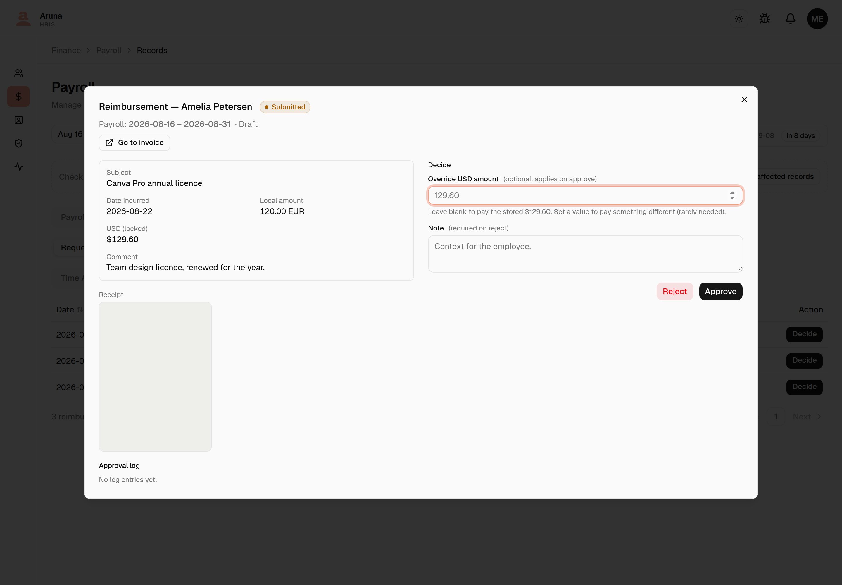Go to Payroll breadcrumb
Screen dimensions: 842x585
click(109, 51)
